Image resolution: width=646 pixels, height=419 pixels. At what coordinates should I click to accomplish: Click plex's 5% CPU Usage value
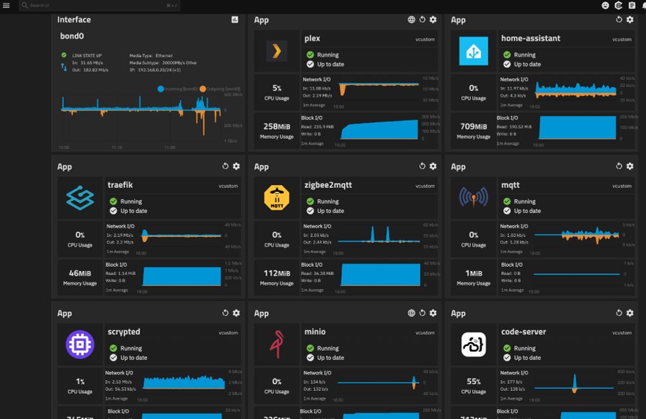tap(277, 88)
